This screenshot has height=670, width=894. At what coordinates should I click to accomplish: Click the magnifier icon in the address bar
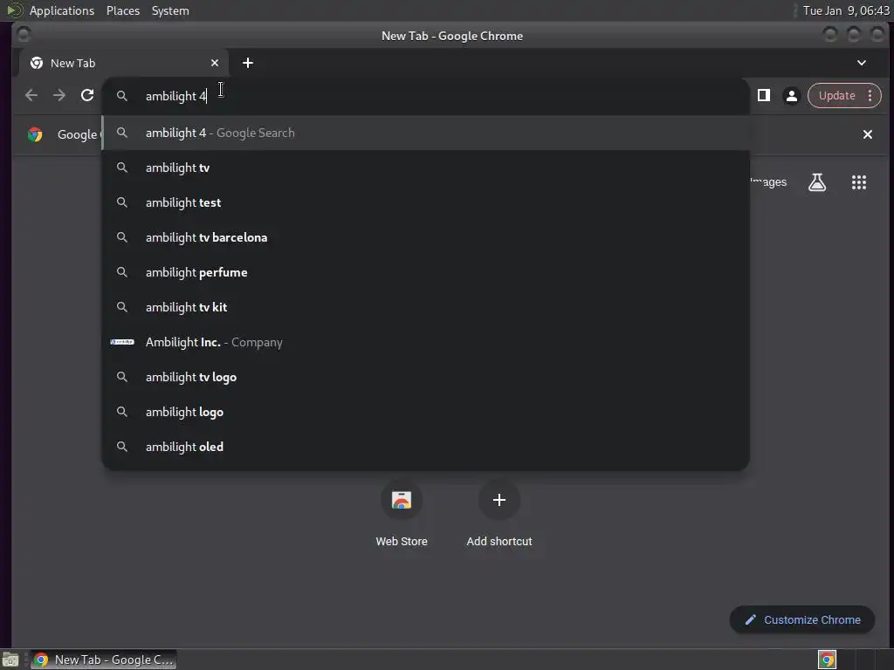122,96
